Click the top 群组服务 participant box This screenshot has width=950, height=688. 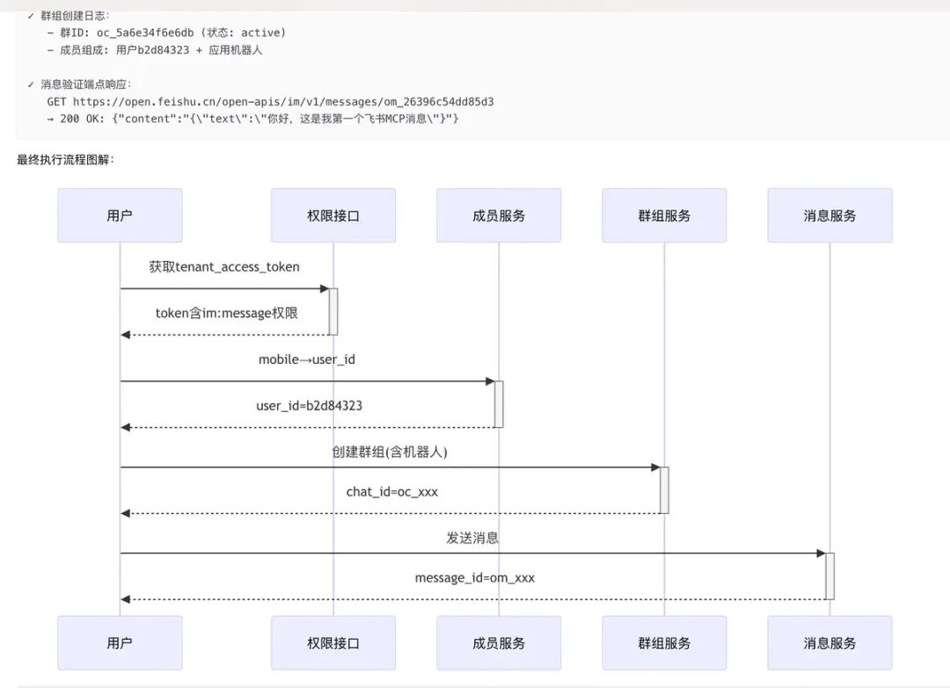664,215
